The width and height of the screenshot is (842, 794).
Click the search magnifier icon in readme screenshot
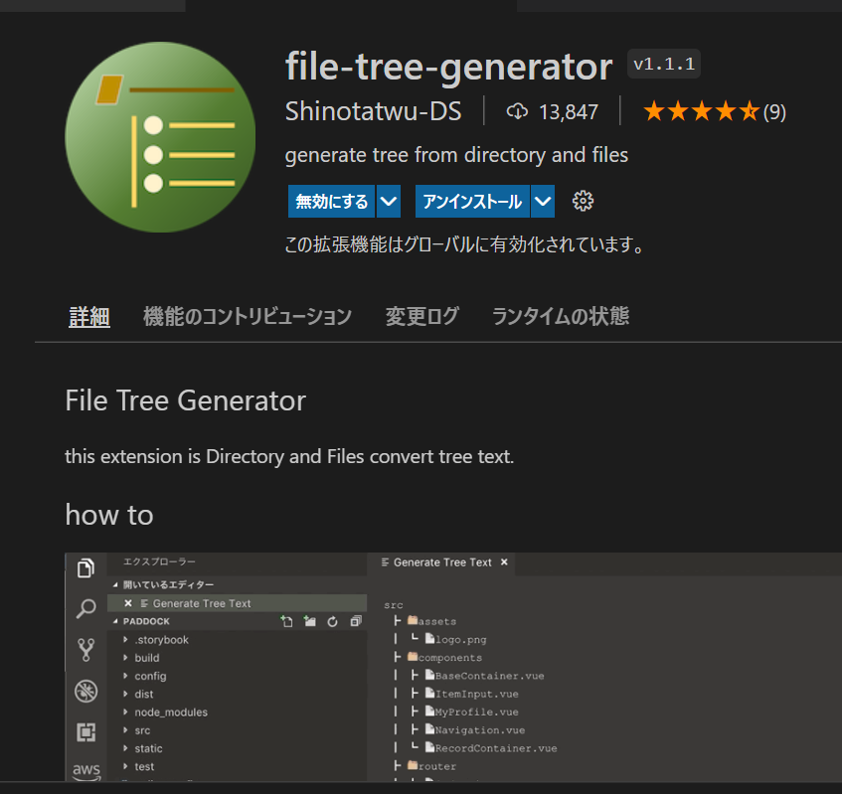click(x=85, y=609)
